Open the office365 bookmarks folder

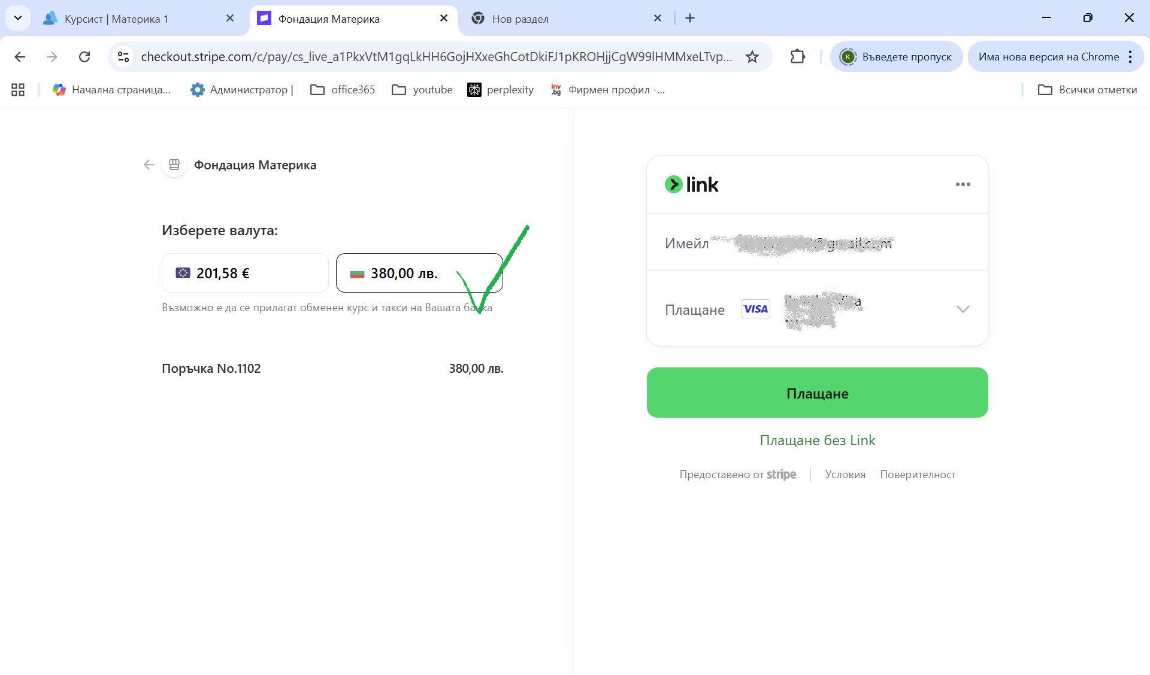tap(343, 90)
